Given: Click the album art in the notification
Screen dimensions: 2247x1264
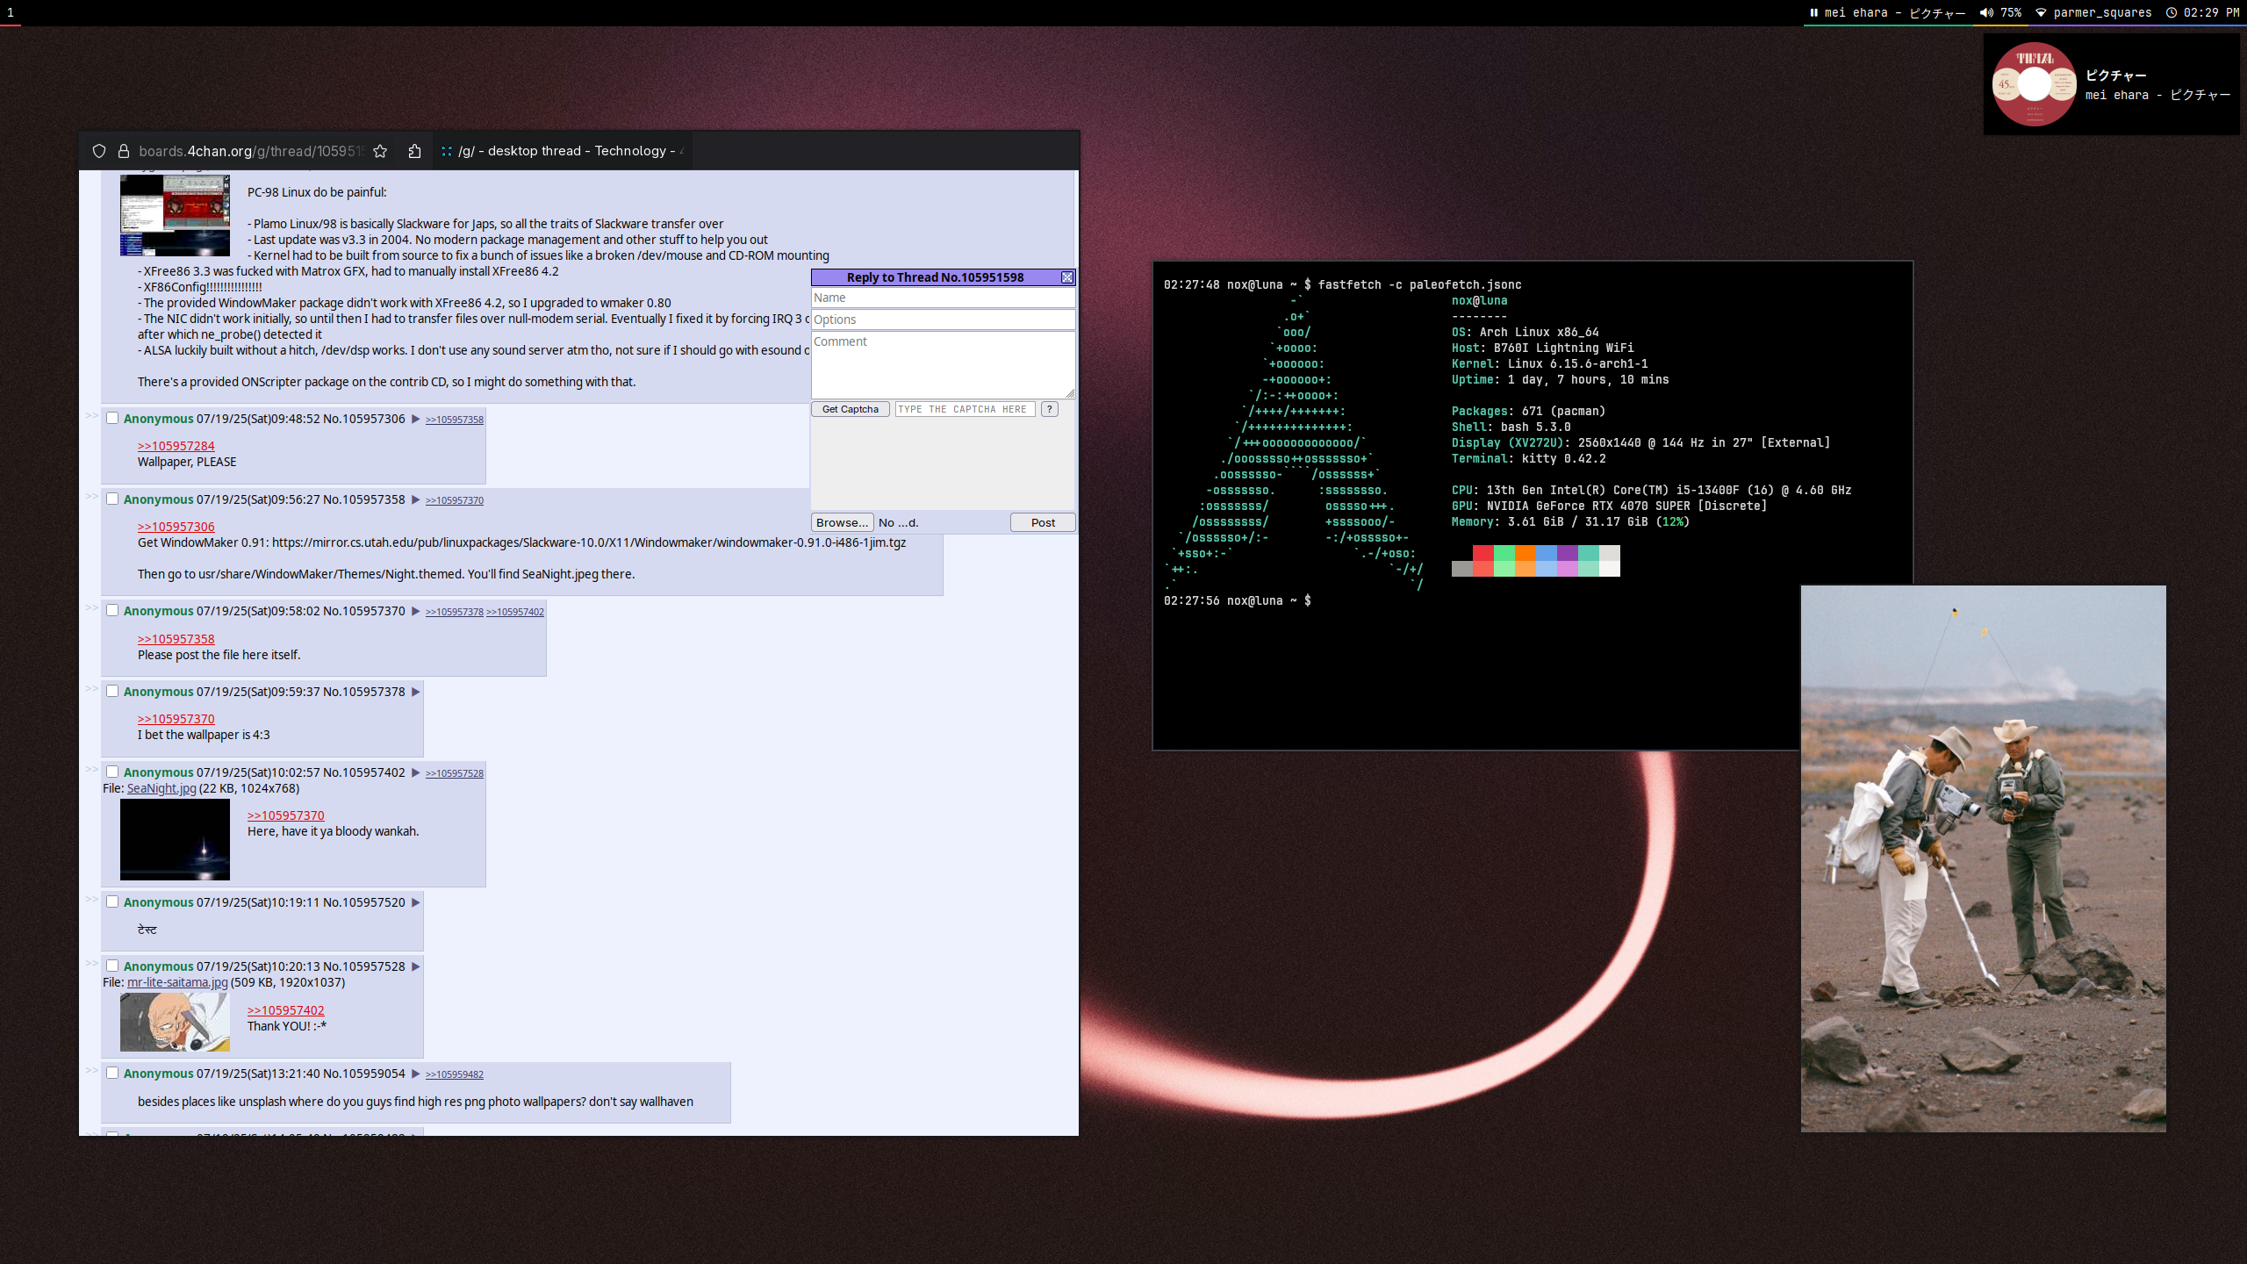Looking at the screenshot, I should click(x=2034, y=84).
